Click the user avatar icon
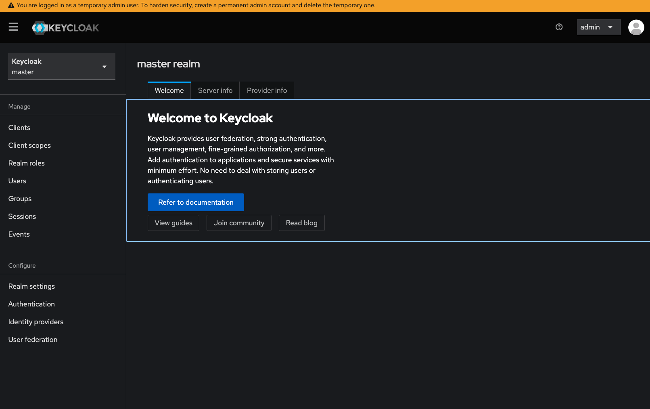This screenshot has width=650, height=409. click(x=636, y=27)
